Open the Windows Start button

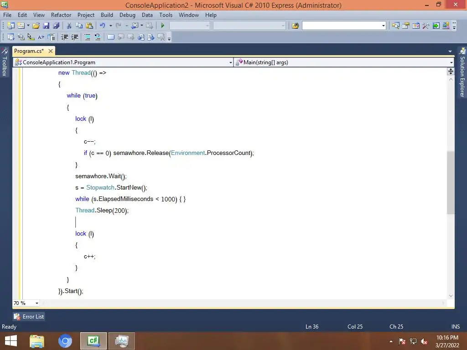pyautogui.click(x=11, y=341)
